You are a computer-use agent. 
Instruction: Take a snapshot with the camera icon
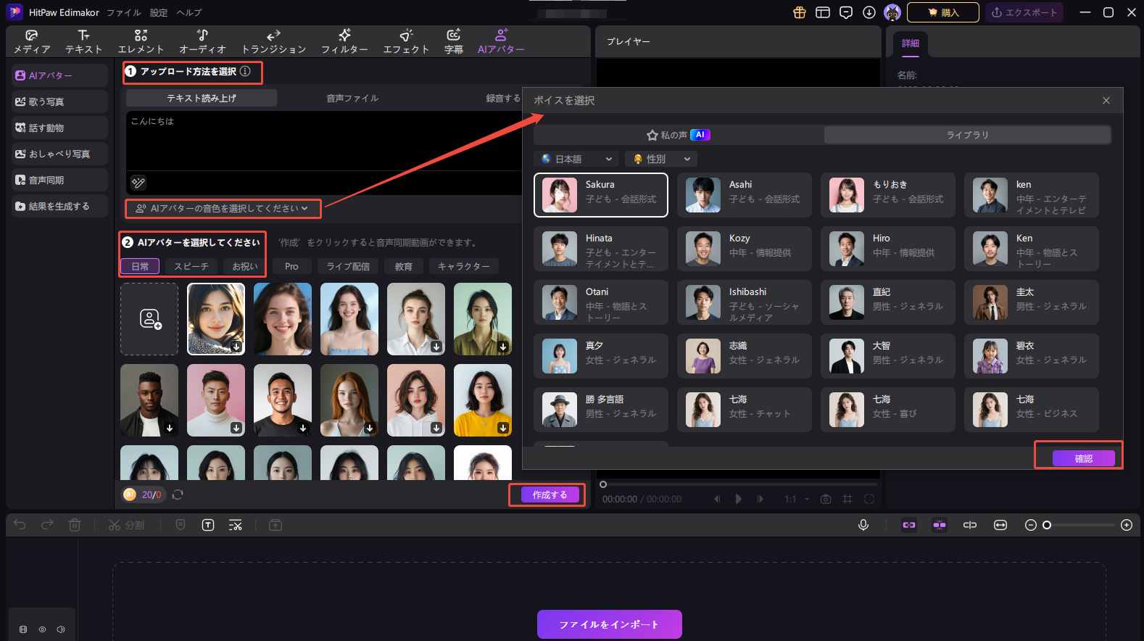click(825, 499)
